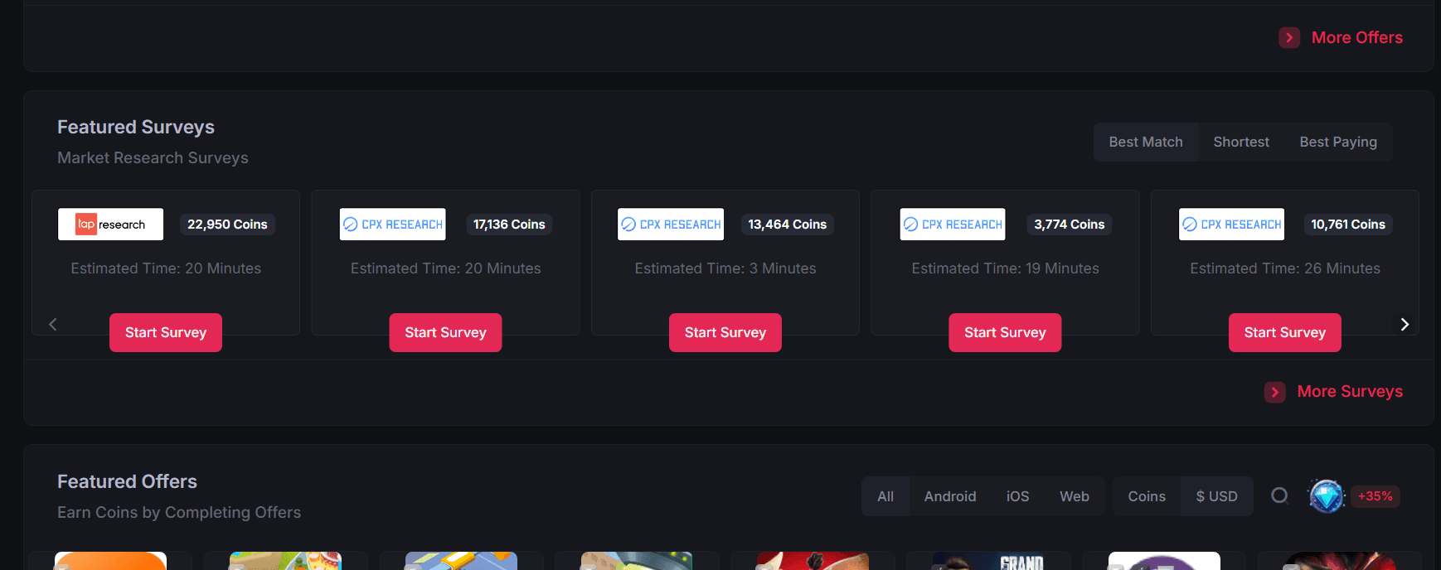Image resolution: width=1441 pixels, height=570 pixels.
Task: Open the More Offers link
Action: pos(1357,38)
